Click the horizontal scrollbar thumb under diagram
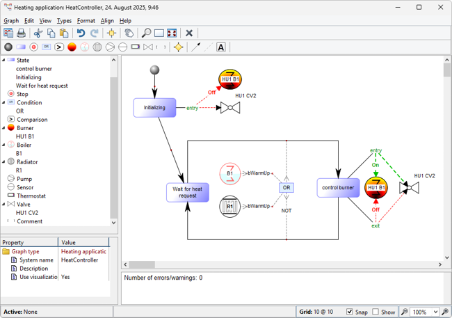The width and height of the screenshot is (452, 318). click(142, 264)
